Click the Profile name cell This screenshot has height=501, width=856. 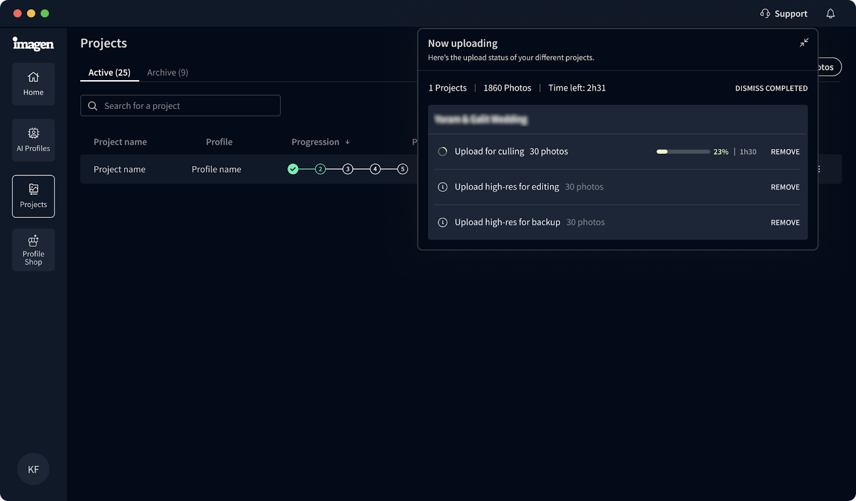pos(216,169)
